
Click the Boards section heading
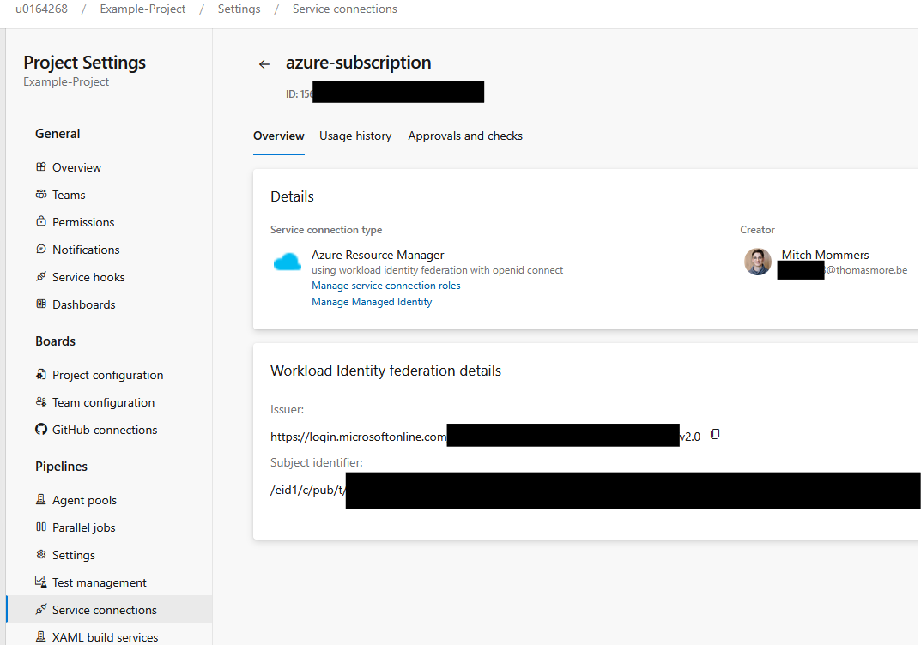pyautogui.click(x=55, y=341)
